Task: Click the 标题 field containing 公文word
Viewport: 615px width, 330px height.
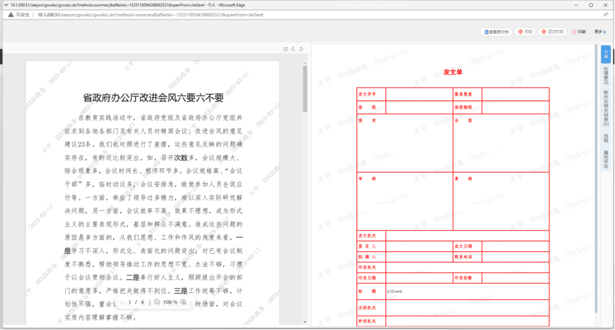Action: tap(467, 291)
